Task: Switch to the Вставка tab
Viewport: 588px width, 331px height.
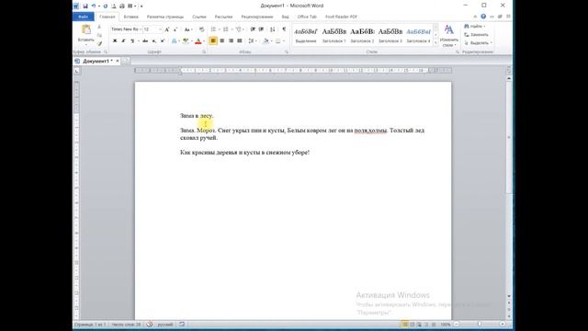Action: (130, 17)
